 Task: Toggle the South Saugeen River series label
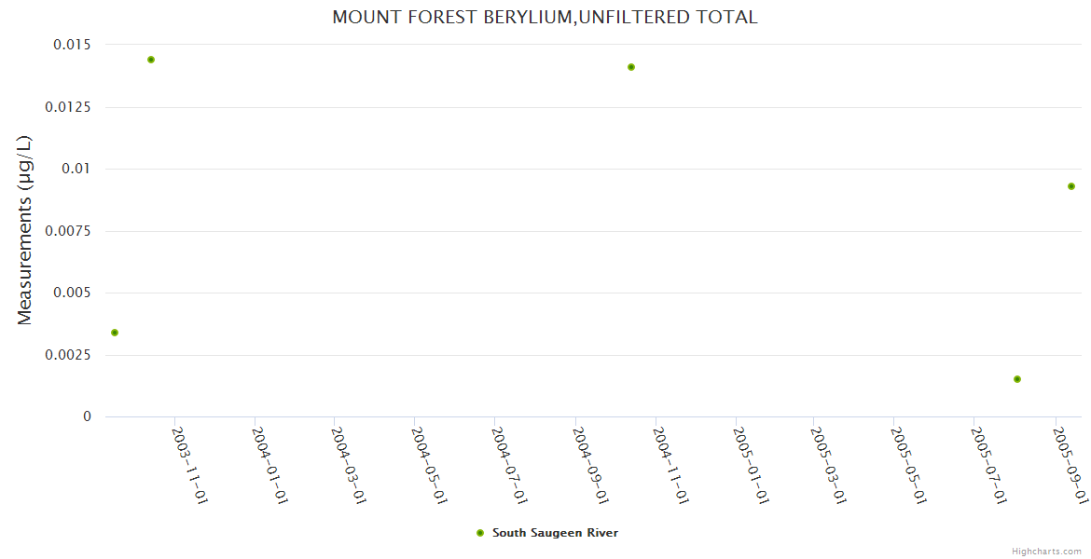coord(555,533)
